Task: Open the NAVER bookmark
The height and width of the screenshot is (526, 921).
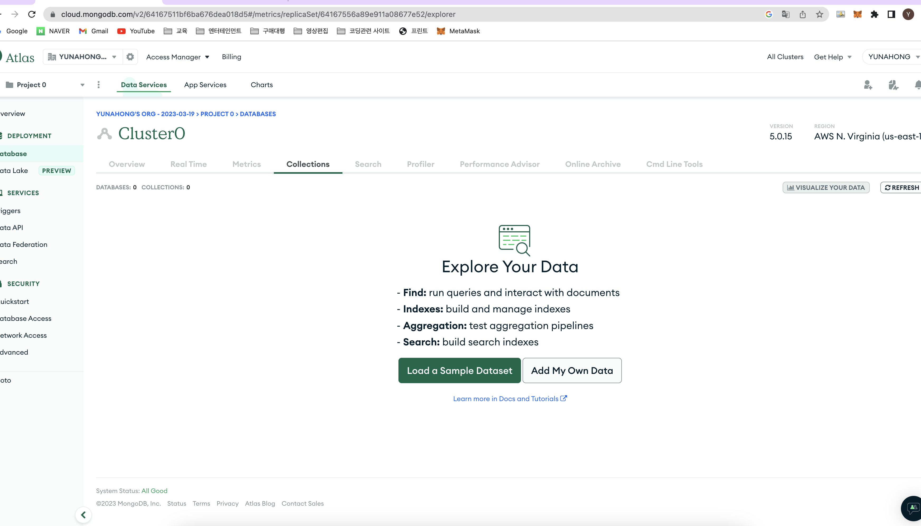Action: [x=53, y=31]
